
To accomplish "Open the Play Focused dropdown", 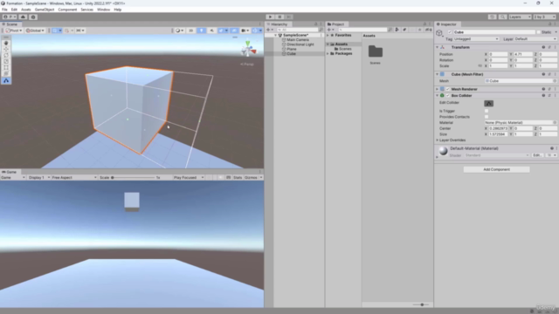I will point(189,177).
